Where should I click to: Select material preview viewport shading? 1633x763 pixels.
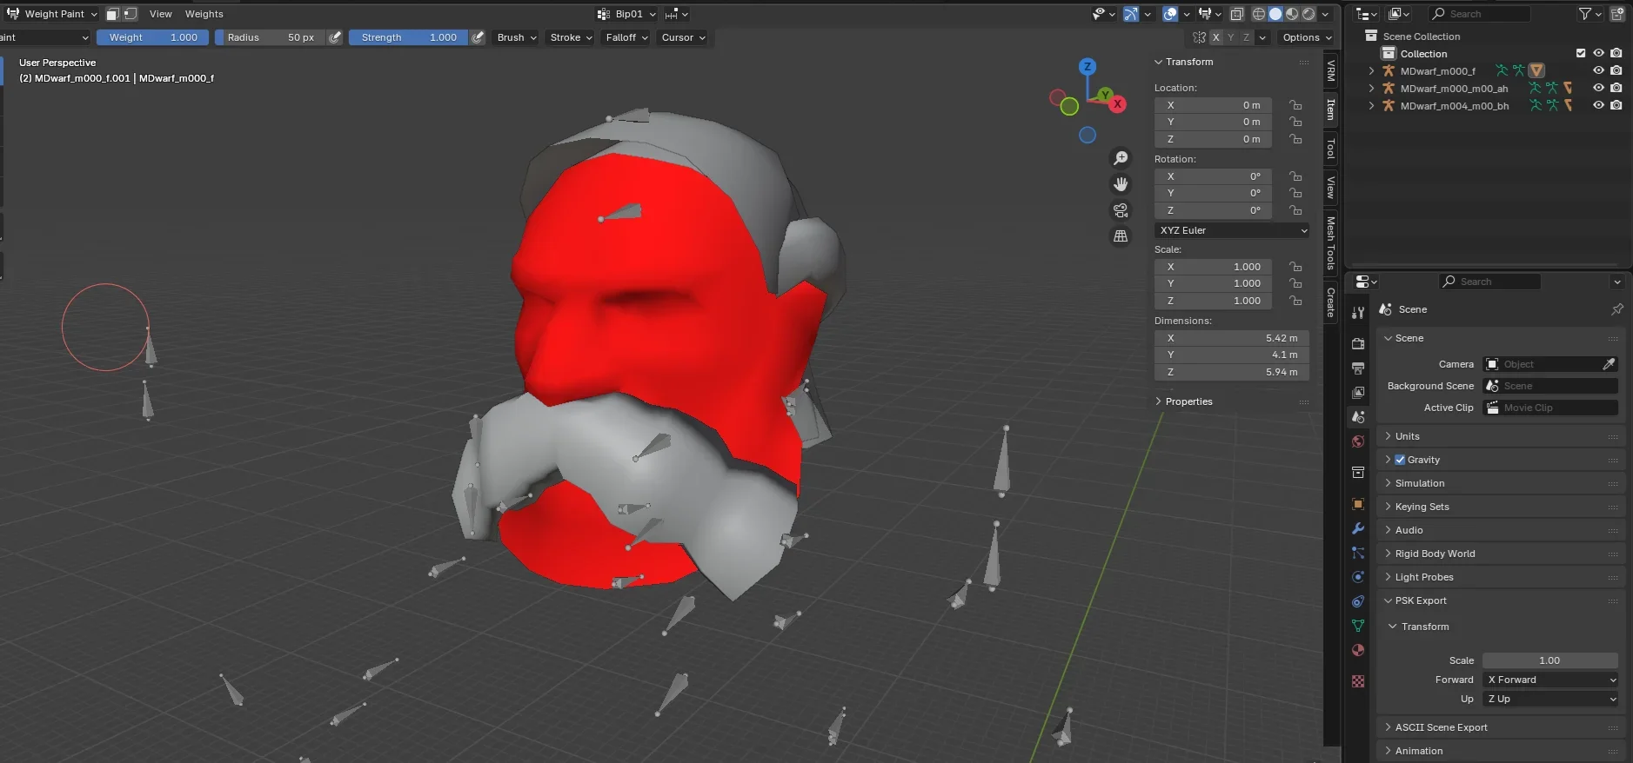point(1292,14)
